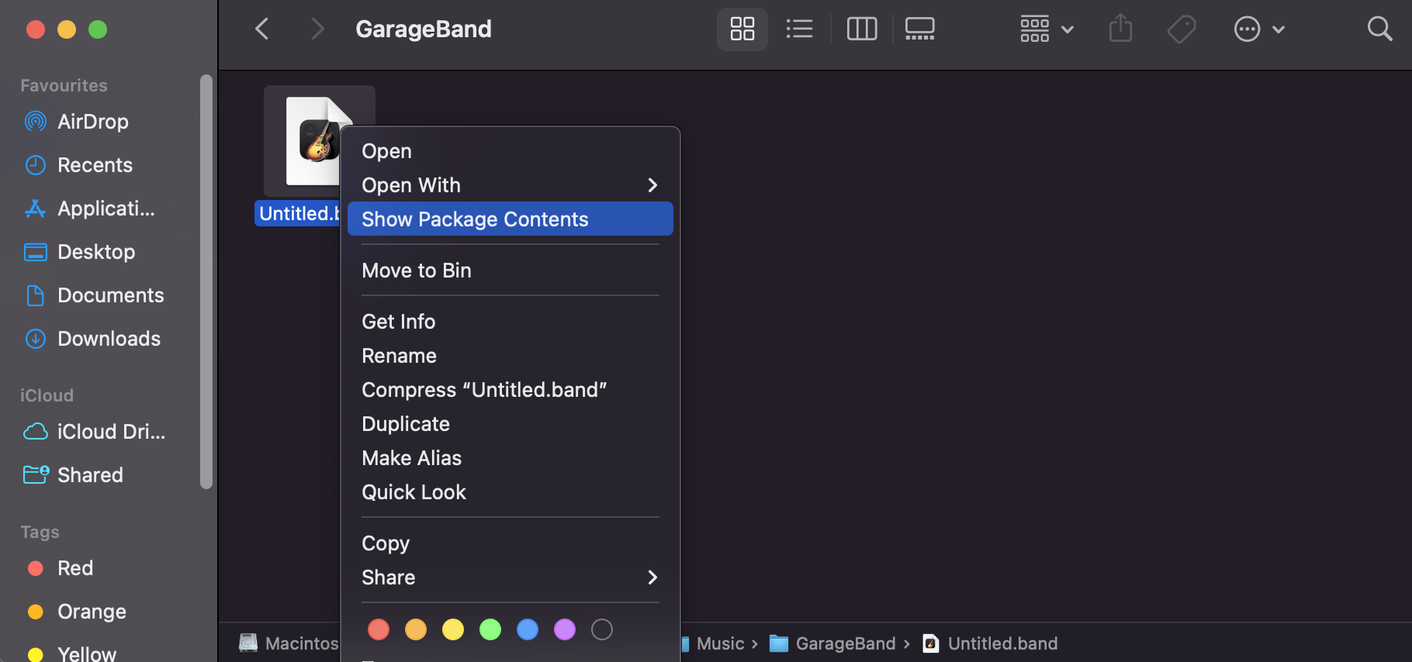
Task: Choose Make Alias
Action: (510, 458)
